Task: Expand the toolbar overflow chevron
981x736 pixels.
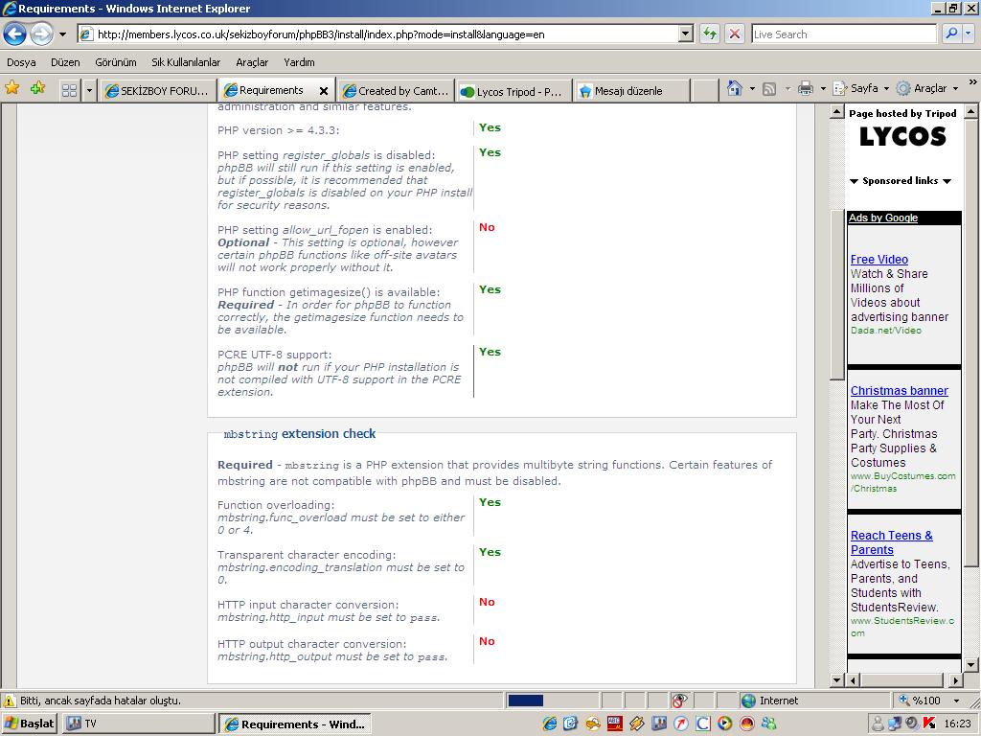Action: coord(972,82)
